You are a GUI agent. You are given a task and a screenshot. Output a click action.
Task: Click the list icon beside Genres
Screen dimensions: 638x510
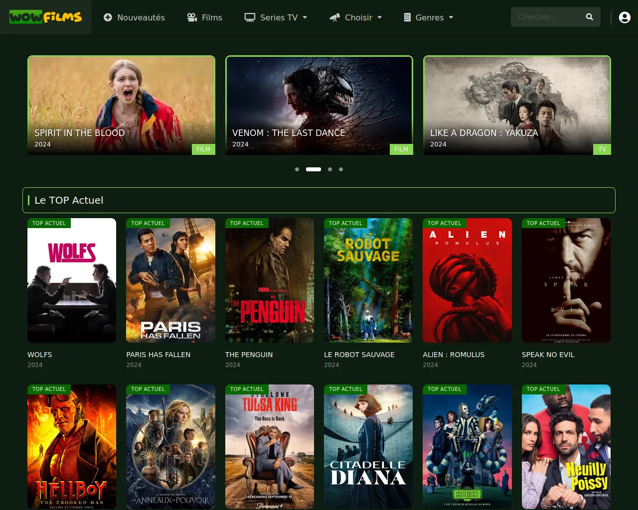pos(407,17)
